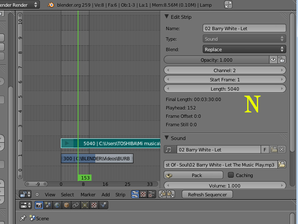Toggle the pin icon beside Scene

(23, 218)
